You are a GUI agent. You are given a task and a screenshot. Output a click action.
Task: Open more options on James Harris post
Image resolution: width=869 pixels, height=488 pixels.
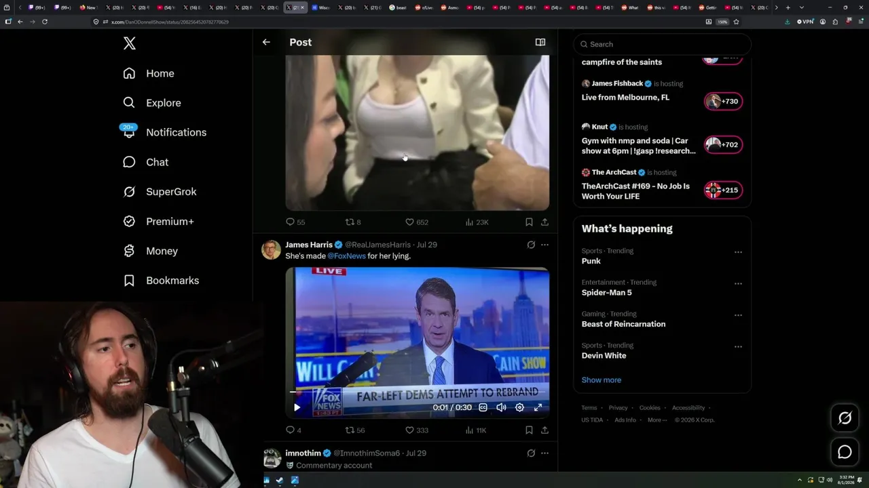coord(544,245)
